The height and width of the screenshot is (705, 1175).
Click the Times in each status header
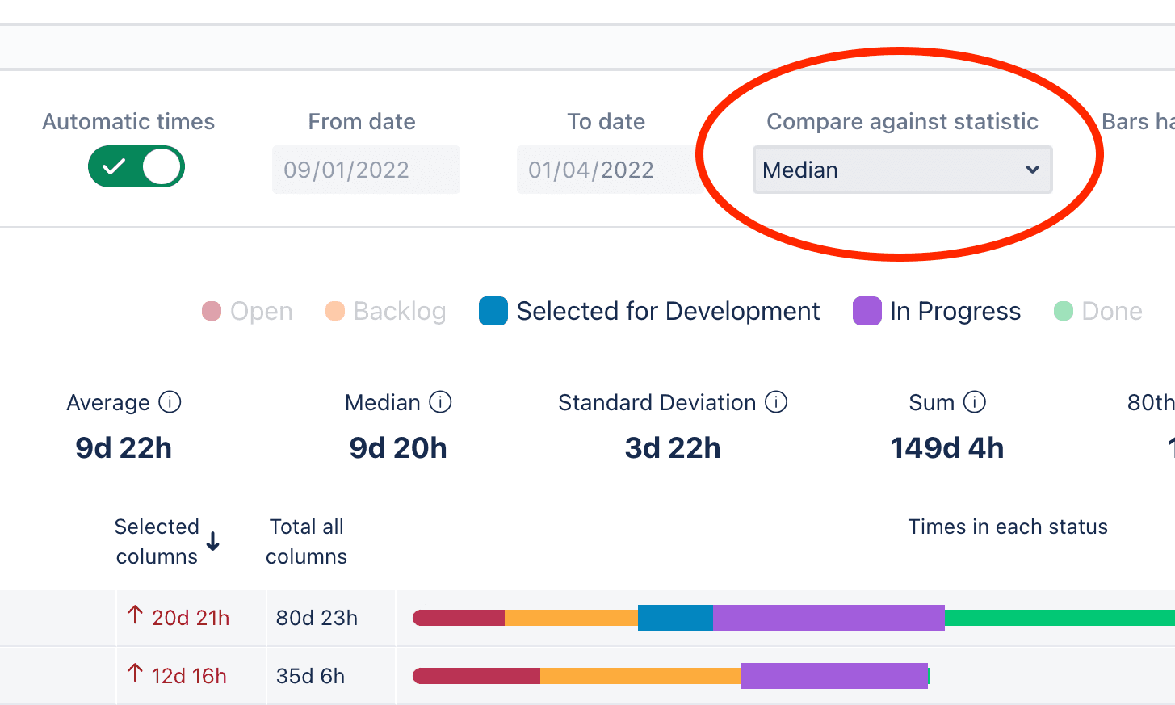pyautogui.click(x=1008, y=527)
